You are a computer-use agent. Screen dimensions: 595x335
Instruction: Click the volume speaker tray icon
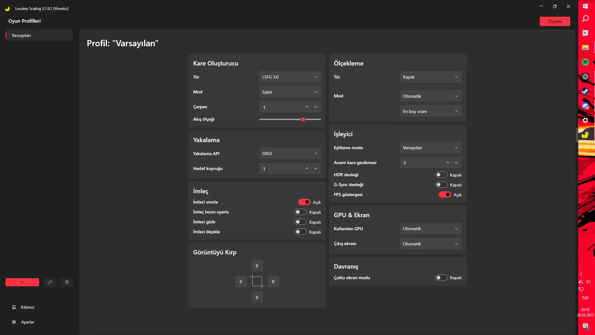[588, 282]
